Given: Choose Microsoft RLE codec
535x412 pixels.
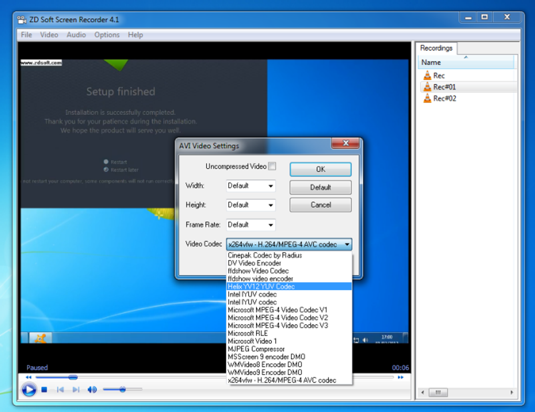Looking at the screenshot, I should pyautogui.click(x=289, y=333).
